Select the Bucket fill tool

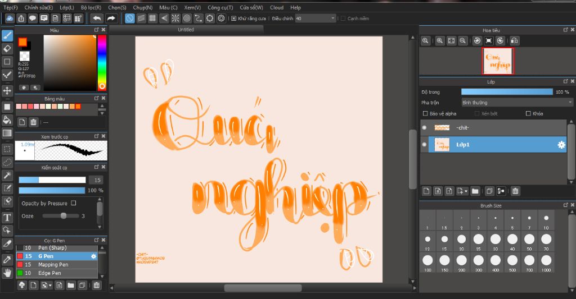tap(7, 119)
